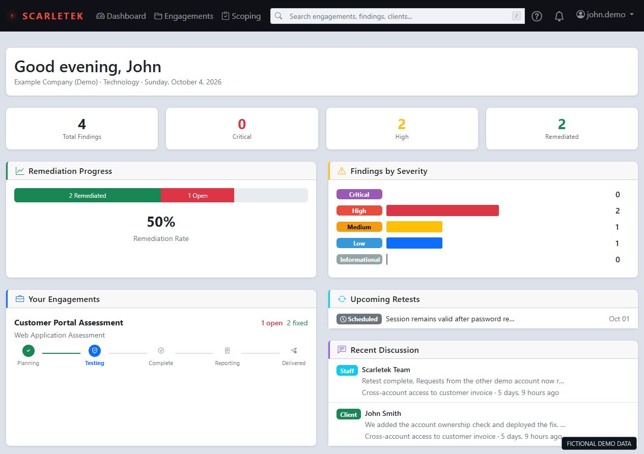Click the 'Good evening, John' heading
This screenshot has height=454, width=644.
(x=88, y=67)
